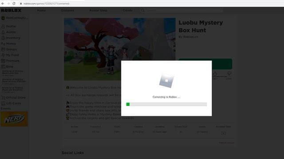Click the NERF event banner
Viewport: 284px width, 159px height.
tap(14, 119)
